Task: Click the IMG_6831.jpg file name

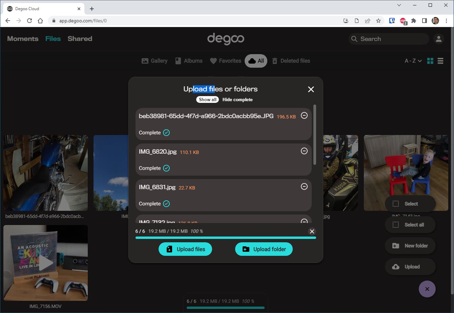Action: (x=157, y=187)
